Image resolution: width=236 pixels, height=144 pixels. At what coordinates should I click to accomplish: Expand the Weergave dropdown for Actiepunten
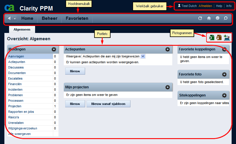pyautogui.click(x=143, y=56)
